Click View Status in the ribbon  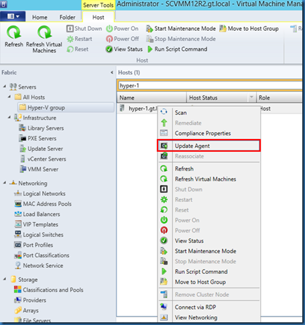(x=124, y=49)
